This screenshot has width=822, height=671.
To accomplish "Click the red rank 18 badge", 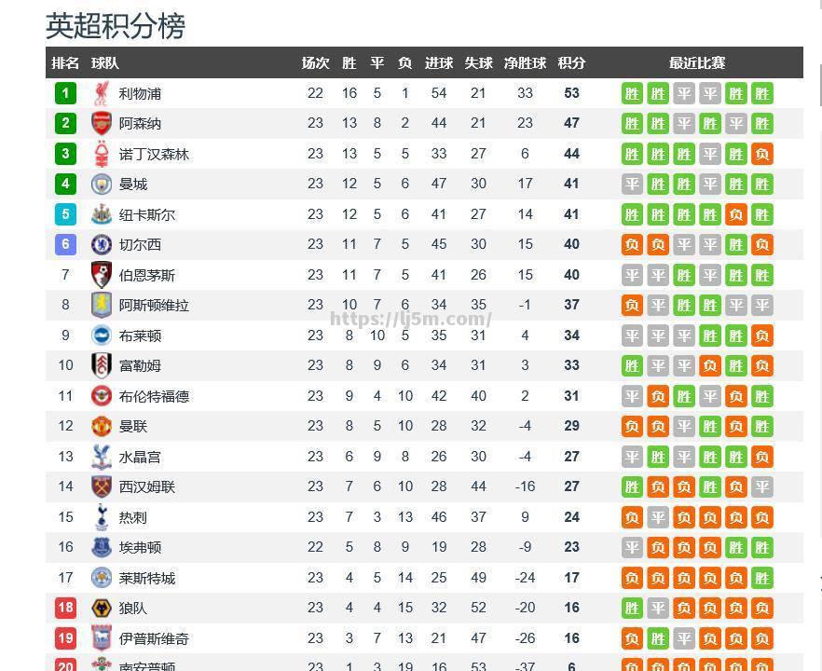I will click(x=65, y=608).
